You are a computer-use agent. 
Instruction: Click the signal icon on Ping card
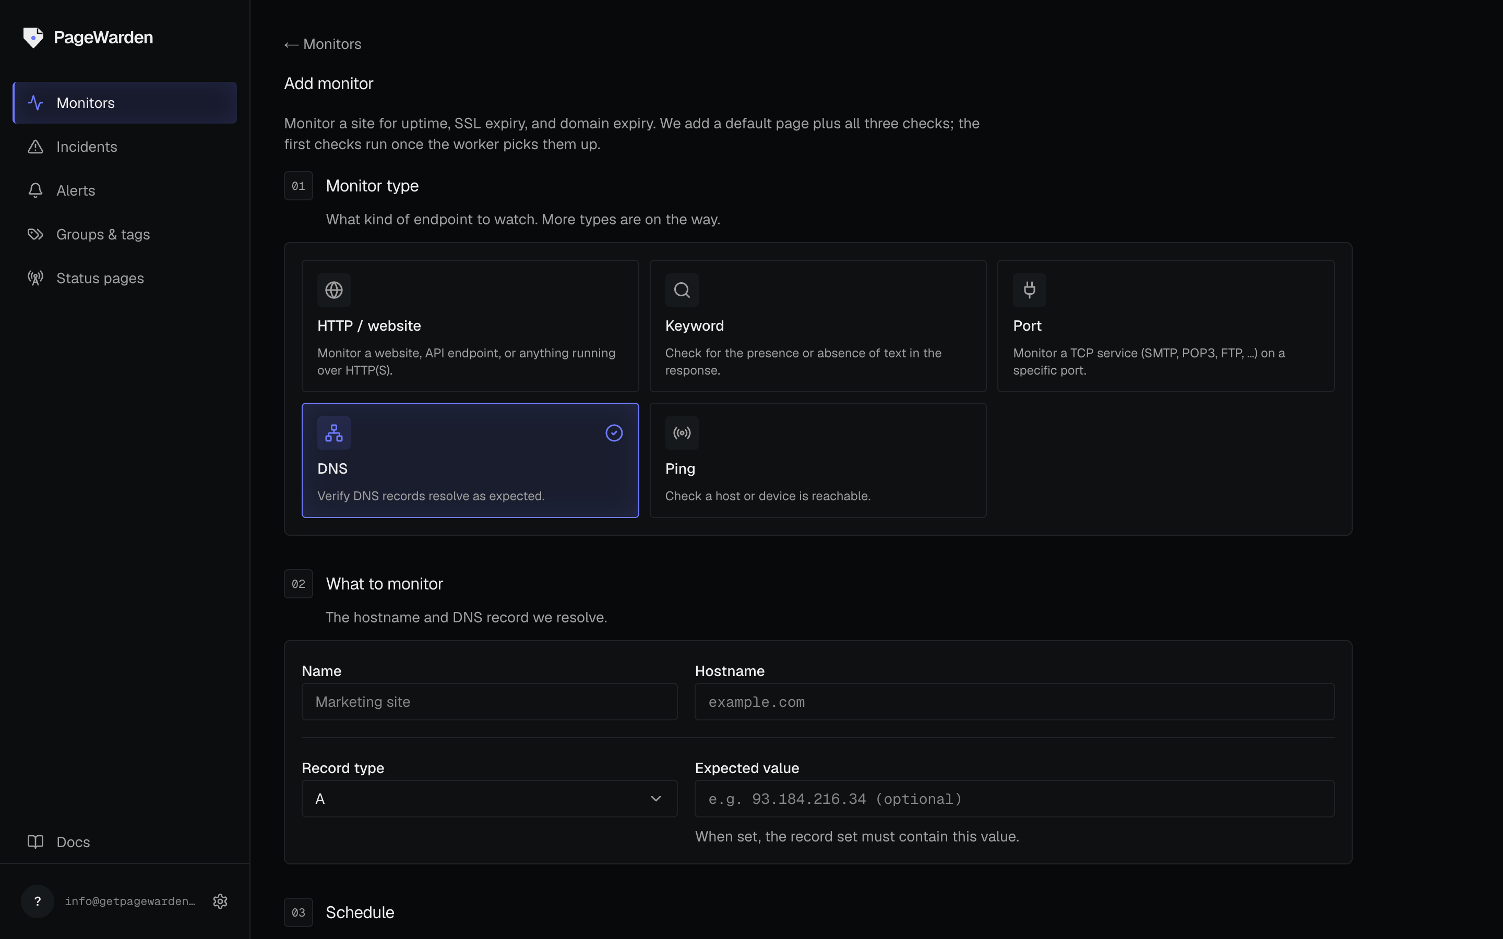(682, 433)
